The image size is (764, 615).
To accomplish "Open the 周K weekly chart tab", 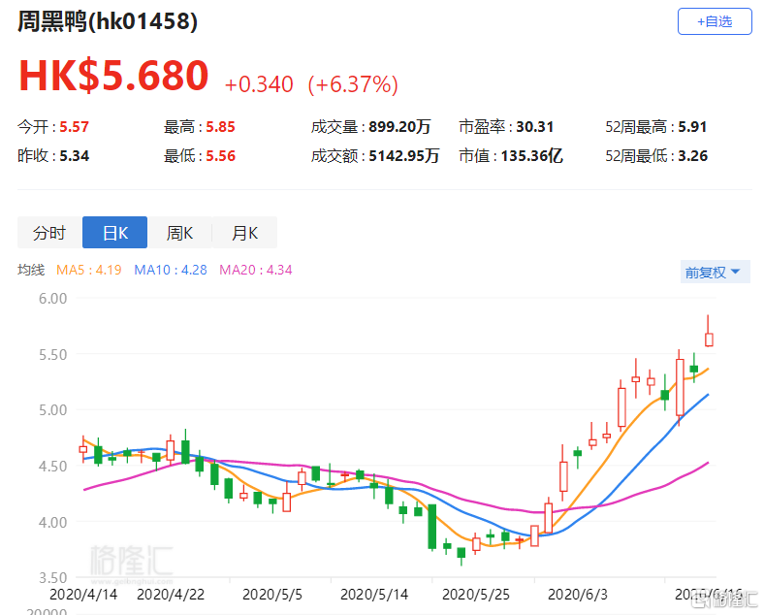I will click(x=179, y=233).
